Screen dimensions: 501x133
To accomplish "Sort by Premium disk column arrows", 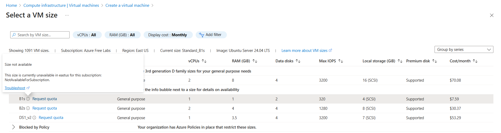I will point(435,61).
